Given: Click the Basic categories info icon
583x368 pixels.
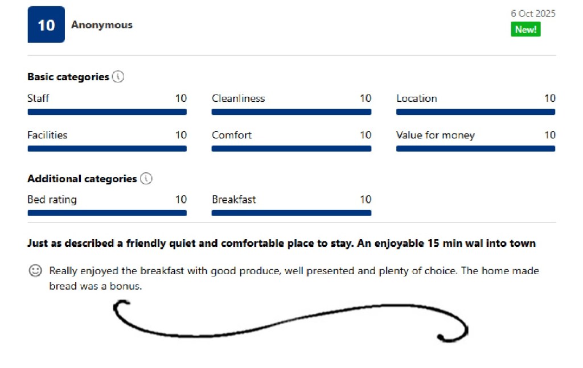Looking at the screenshot, I should coord(118,77).
